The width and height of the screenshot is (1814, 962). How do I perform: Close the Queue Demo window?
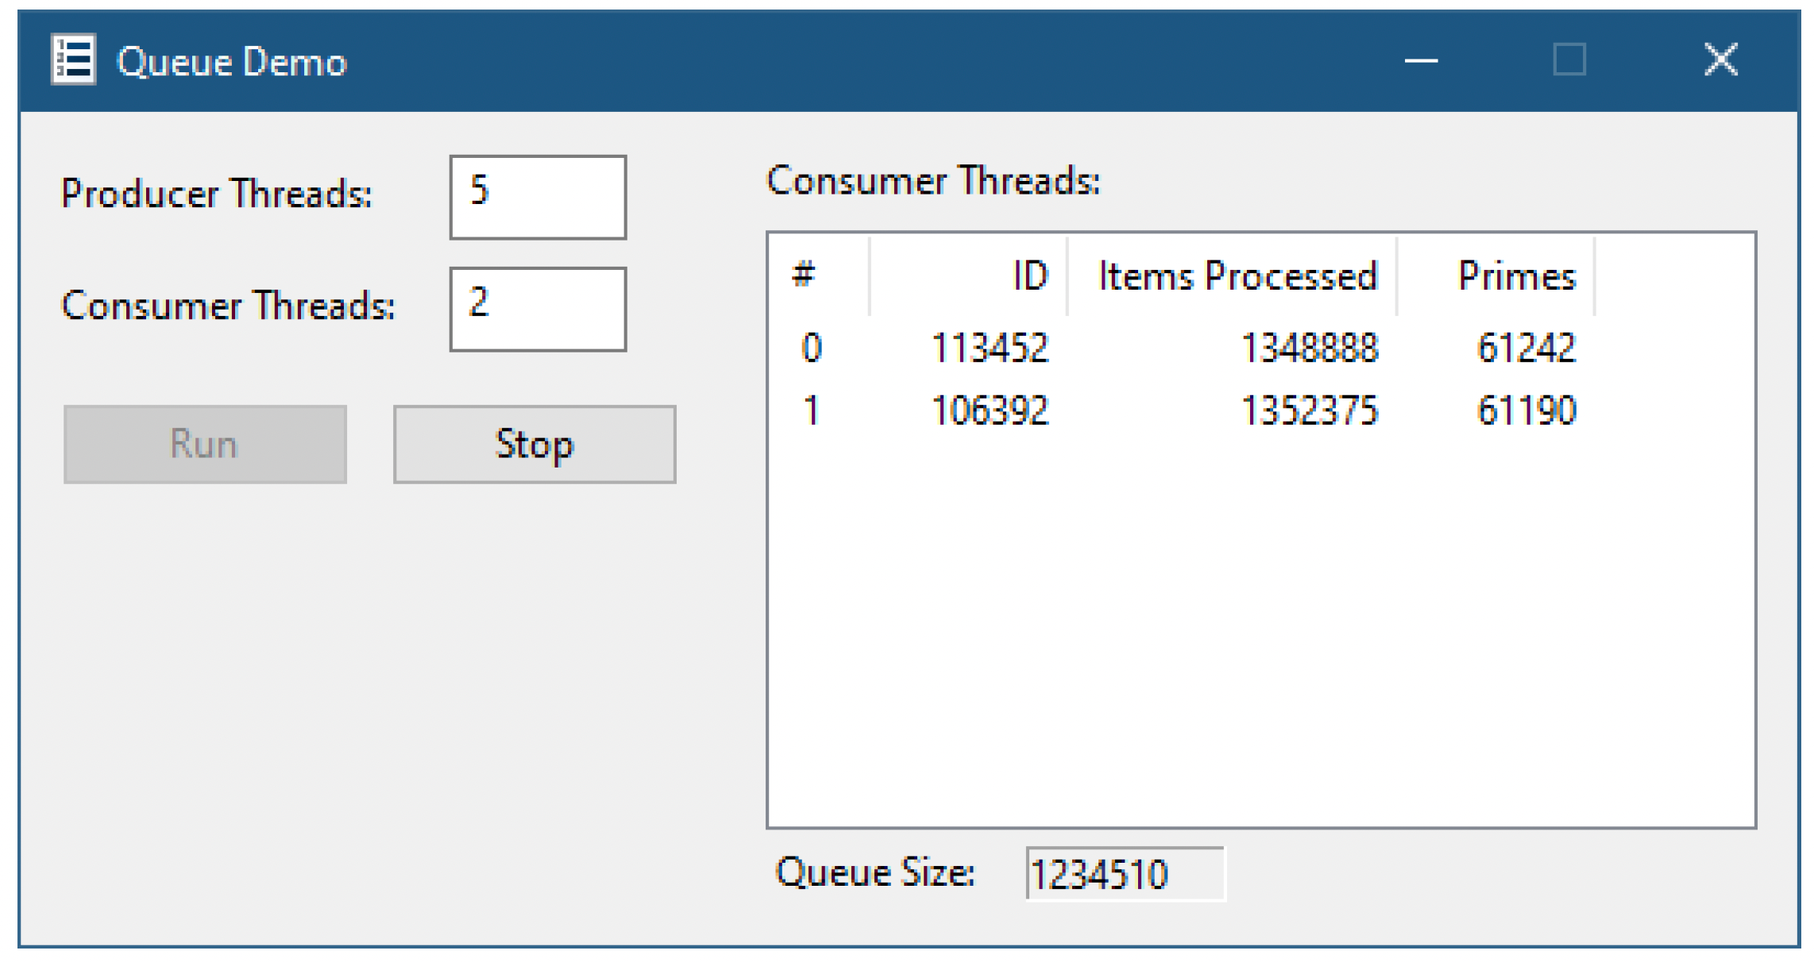click(1721, 60)
